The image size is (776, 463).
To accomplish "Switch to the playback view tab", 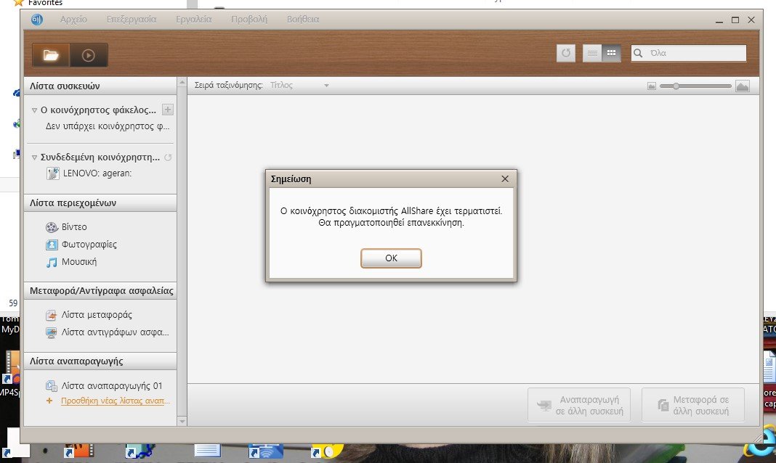I will click(x=89, y=55).
